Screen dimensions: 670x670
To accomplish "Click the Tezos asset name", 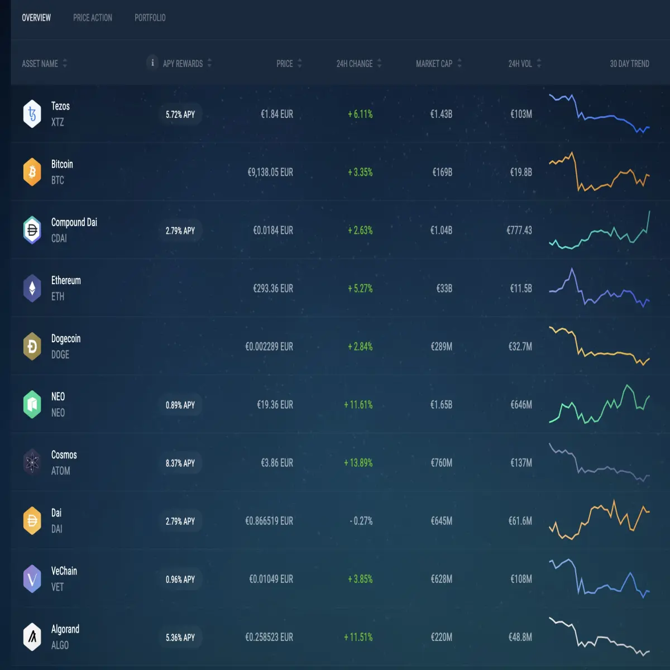I will click(60, 106).
